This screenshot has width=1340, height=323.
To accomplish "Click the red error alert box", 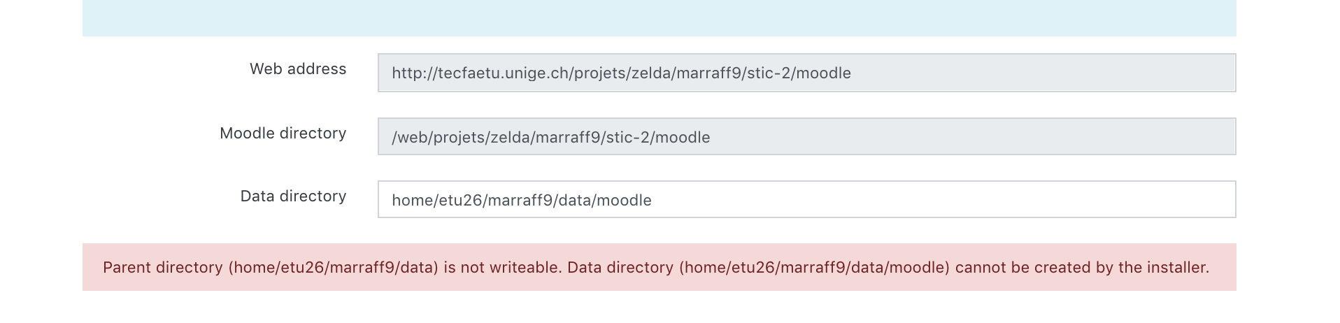I will point(659,267).
